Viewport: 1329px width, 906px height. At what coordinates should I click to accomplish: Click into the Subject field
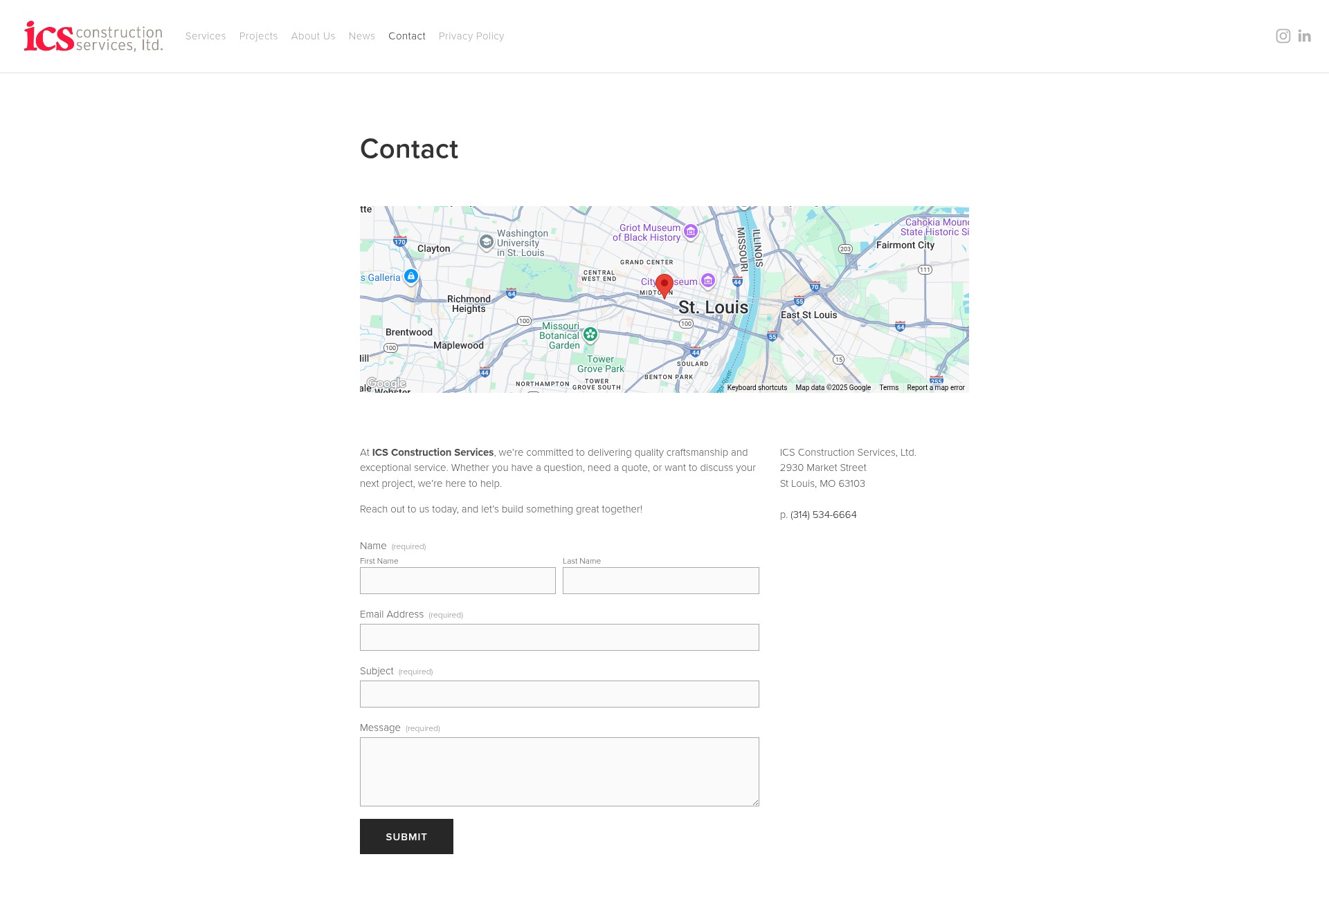559,694
